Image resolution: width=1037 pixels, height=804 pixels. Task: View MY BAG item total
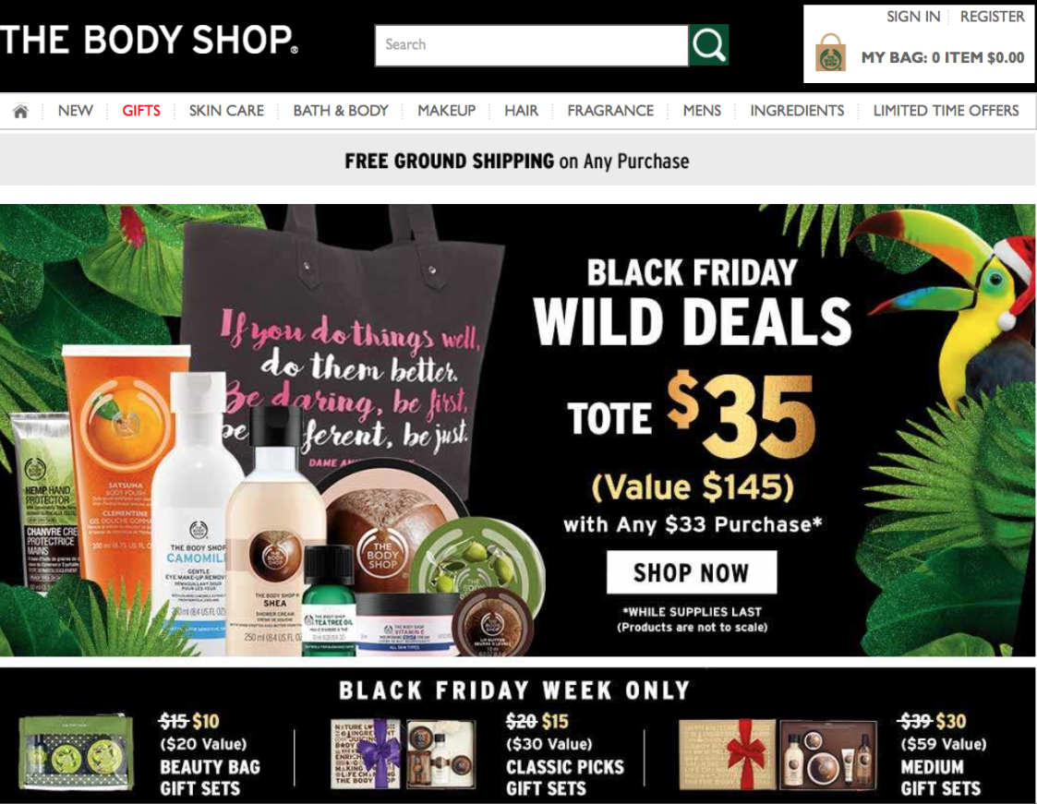tap(943, 57)
